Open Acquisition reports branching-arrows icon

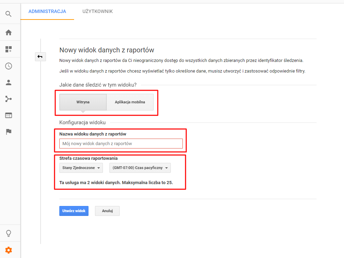(9, 99)
